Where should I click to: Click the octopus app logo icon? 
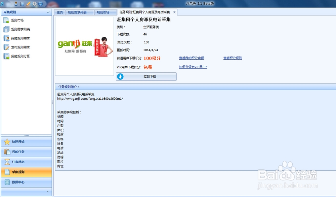tap(2, 3)
